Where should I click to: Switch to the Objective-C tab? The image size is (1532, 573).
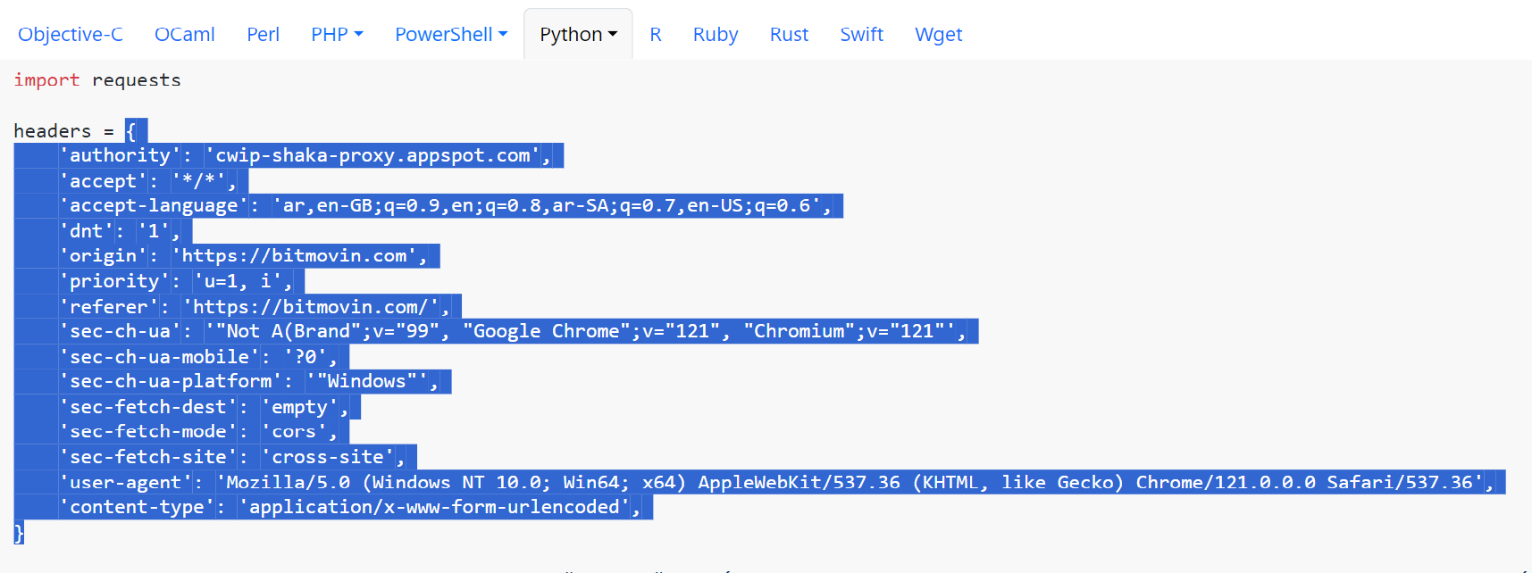[71, 35]
